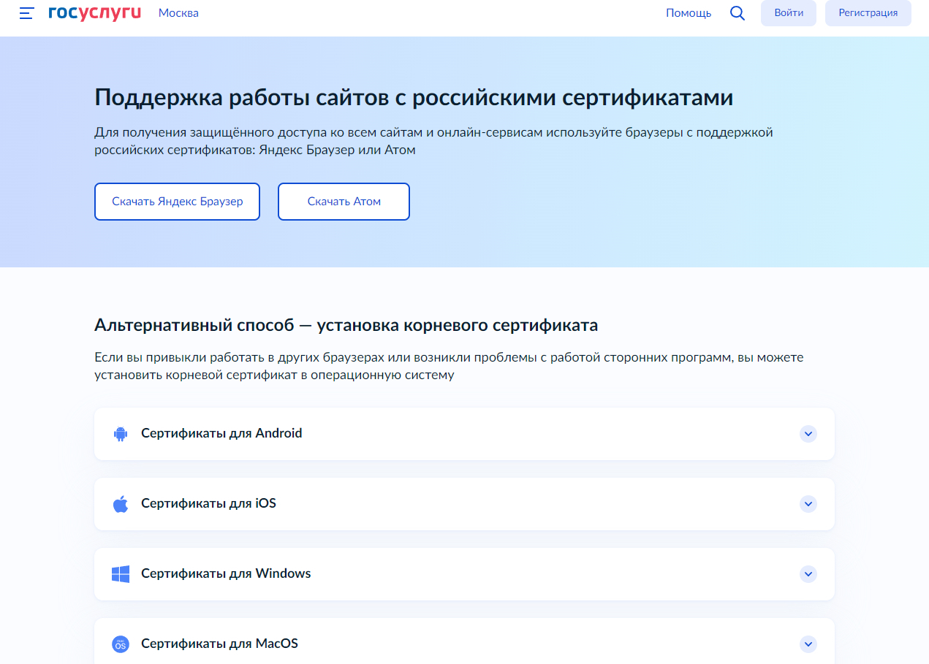Open the Помощь help page
Viewport: 929px width, 664px height.
pos(688,13)
